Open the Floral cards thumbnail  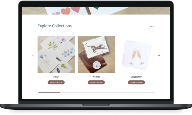click(x=56, y=55)
